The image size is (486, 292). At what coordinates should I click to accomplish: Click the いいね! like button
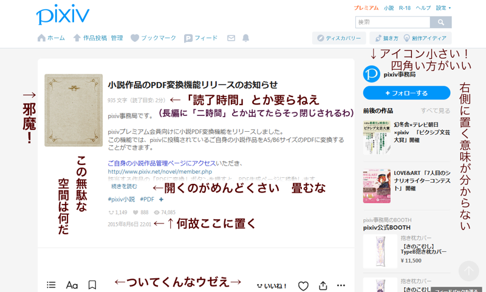(272, 286)
